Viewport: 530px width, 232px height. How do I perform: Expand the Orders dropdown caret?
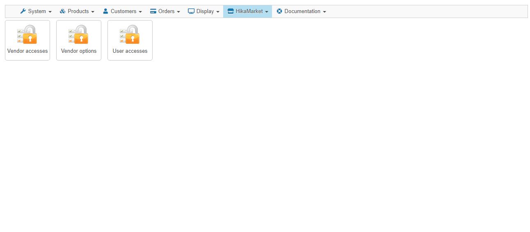click(x=178, y=12)
